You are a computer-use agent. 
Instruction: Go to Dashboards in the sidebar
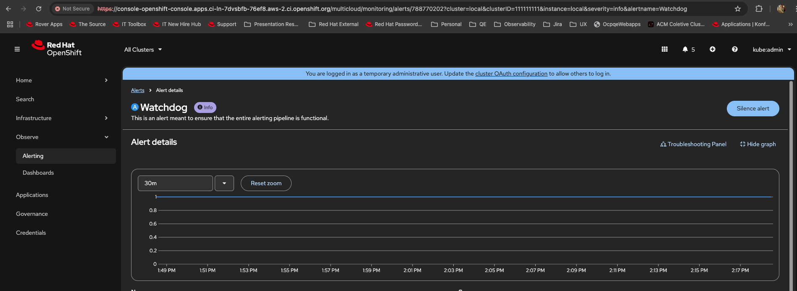38,173
